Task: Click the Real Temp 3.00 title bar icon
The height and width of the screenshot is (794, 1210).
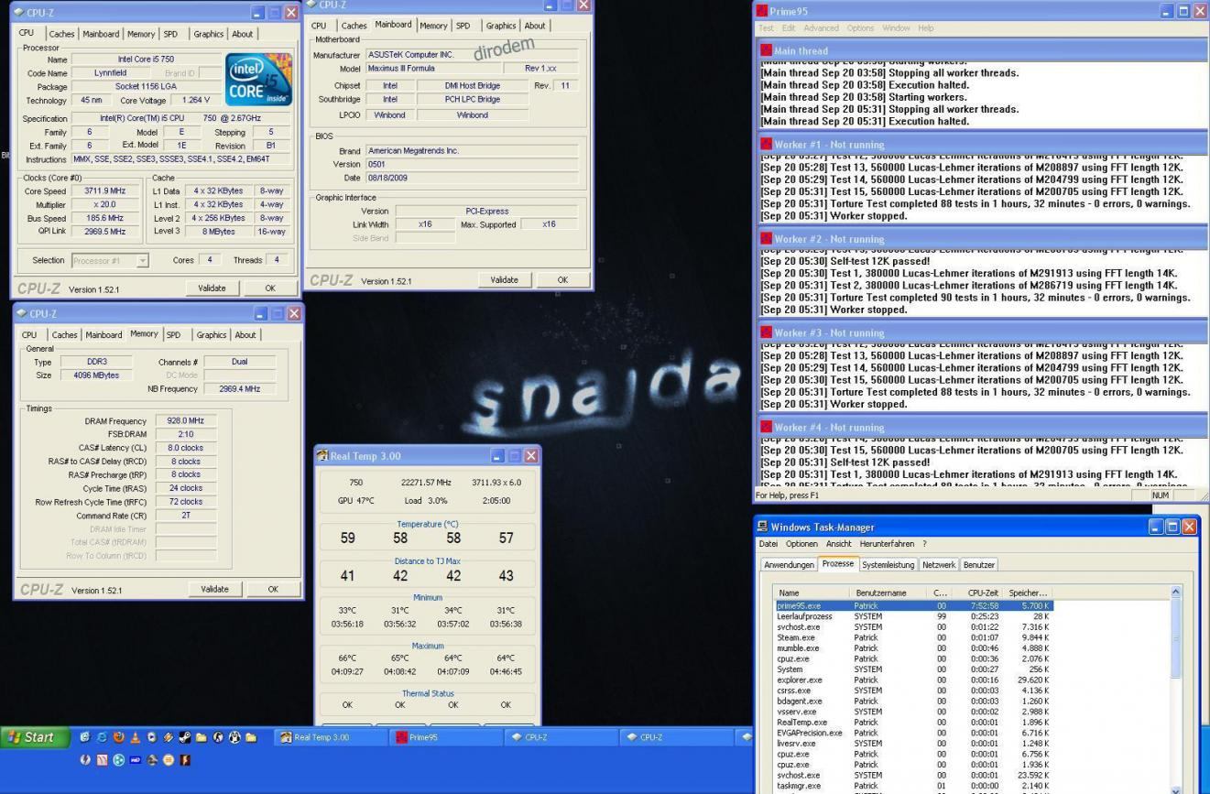Action: pos(322,455)
